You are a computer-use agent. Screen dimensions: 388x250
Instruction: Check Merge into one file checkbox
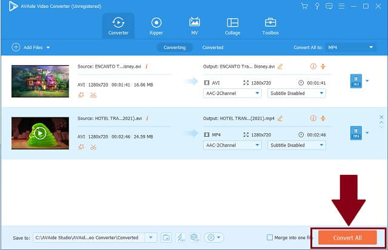click(270, 237)
